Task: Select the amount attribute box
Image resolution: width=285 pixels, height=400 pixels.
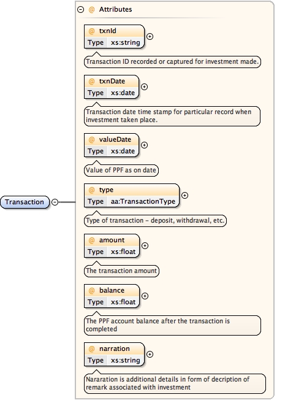Action: [x=112, y=245]
